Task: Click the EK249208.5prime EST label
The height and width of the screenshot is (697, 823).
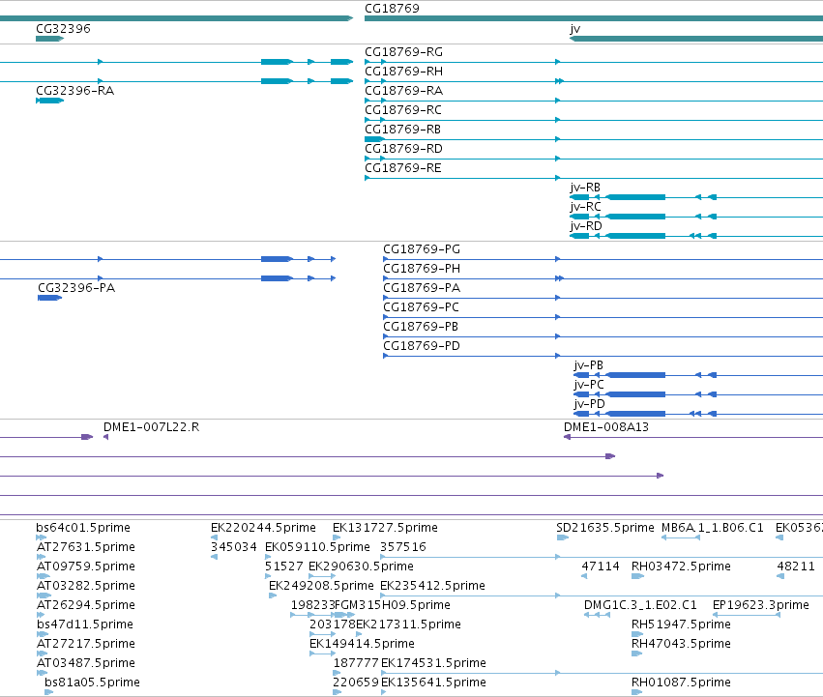Action: coord(321,586)
